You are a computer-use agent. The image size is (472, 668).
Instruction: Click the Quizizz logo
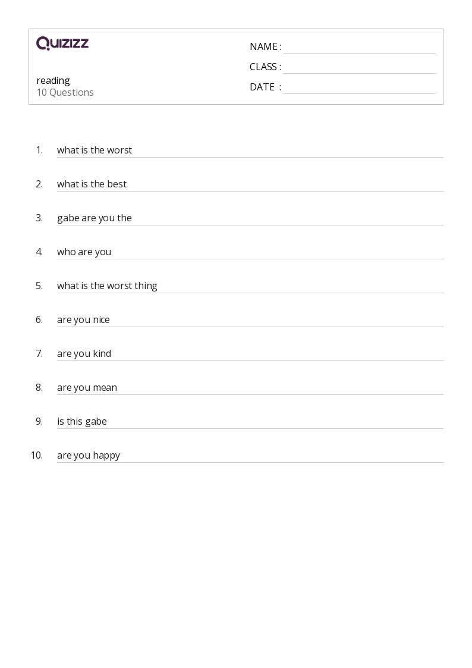click(x=62, y=43)
